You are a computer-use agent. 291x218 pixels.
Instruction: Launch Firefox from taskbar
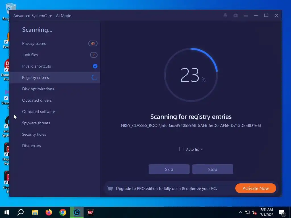(x=49, y=212)
